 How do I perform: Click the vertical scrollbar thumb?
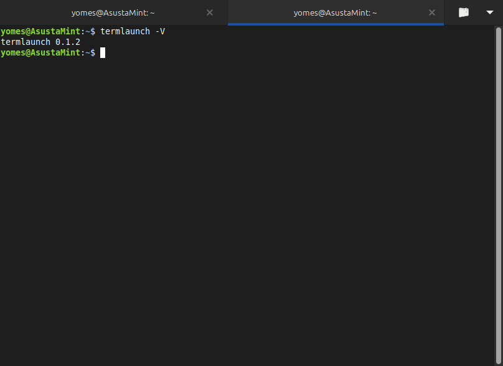tap(498, 195)
